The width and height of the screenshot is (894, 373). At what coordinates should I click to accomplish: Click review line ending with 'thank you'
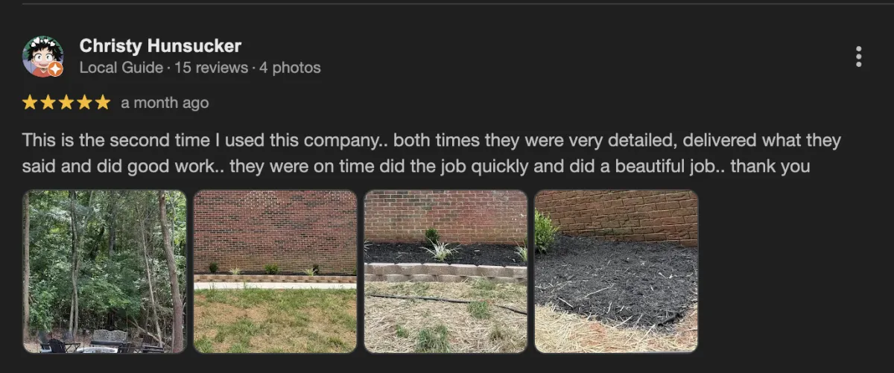[x=416, y=167]
